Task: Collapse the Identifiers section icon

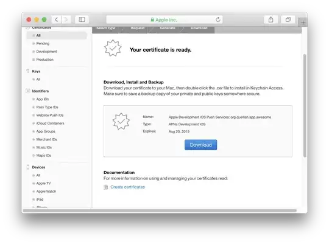Action: click(27, 91)
